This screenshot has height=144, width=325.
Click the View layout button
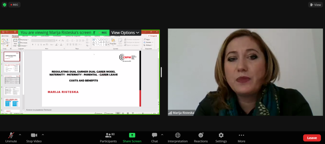point(315,5)
